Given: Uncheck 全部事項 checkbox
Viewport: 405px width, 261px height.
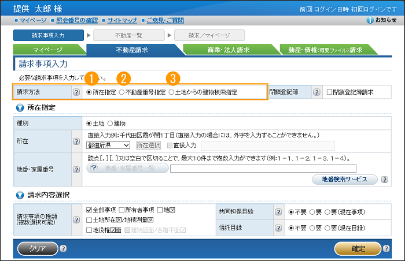Looking at the screenshot, I should click(x=89, y=210).
